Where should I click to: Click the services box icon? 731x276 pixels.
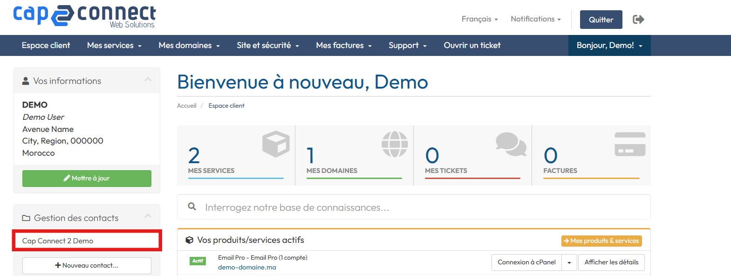click(276, 144)
